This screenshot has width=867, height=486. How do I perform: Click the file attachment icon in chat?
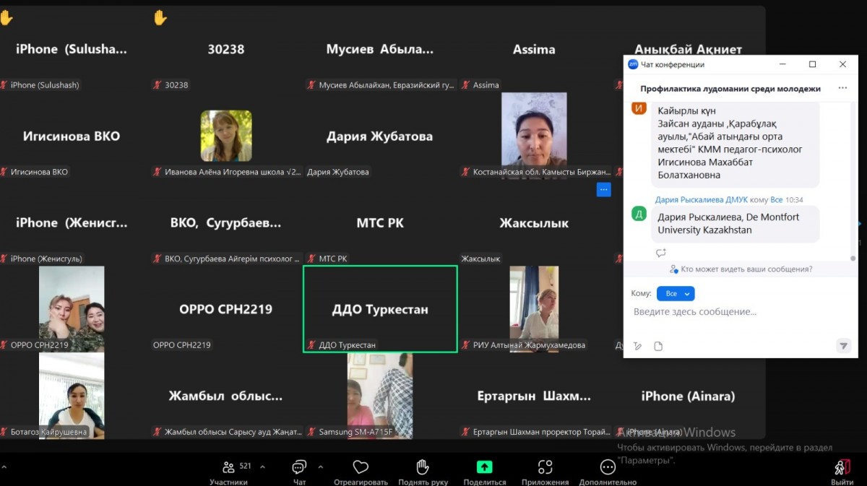[658, 347]
